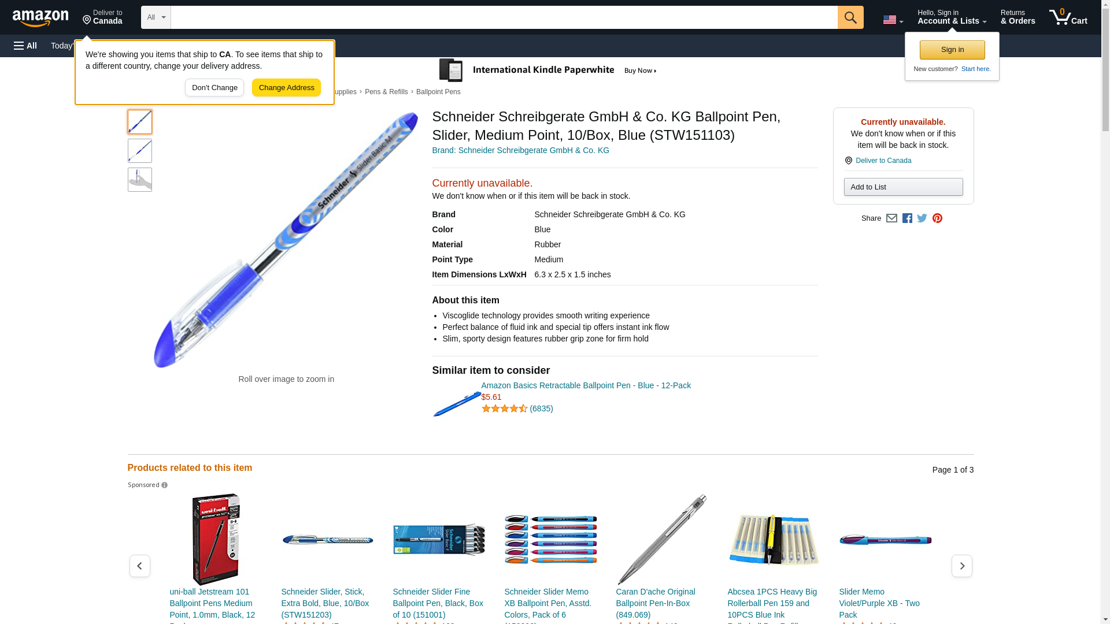Click the yellow Sign in button
The width and height of the screenshot is (1110, 624).
[952, 50]
